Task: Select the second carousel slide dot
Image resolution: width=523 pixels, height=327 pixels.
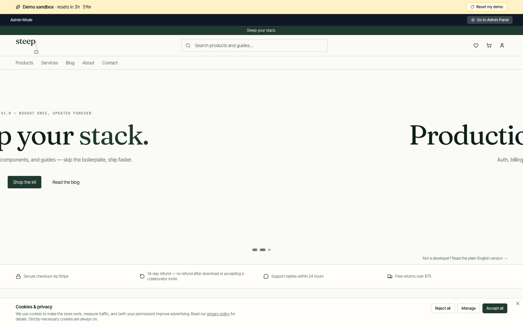Action: coord(262,250)
